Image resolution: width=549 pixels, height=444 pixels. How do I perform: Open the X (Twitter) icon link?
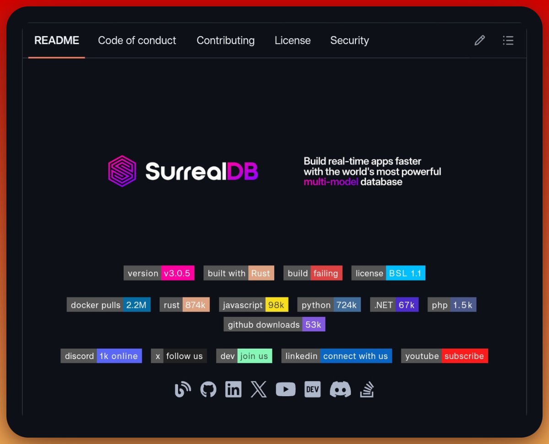[258, 390]
